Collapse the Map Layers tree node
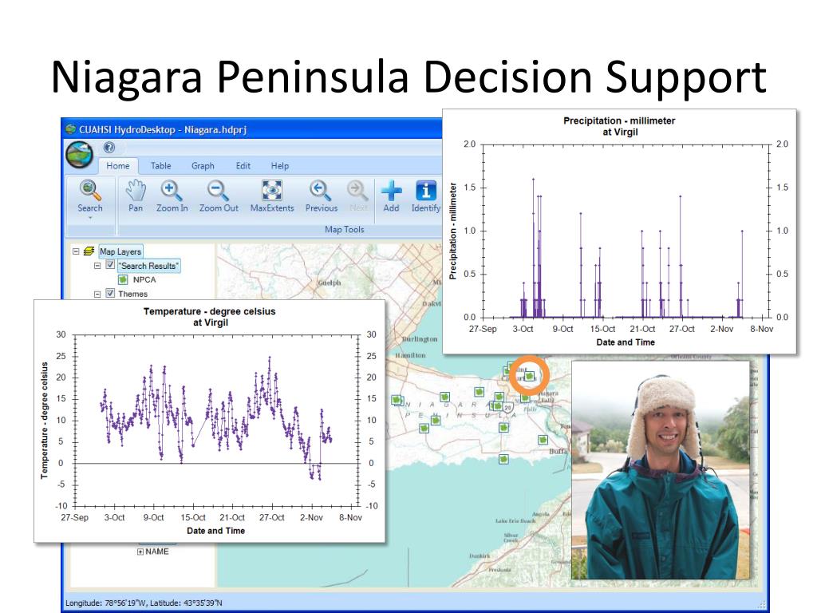Image resolution: width=817 pixels, height=613 pixels. click(76, 251)
